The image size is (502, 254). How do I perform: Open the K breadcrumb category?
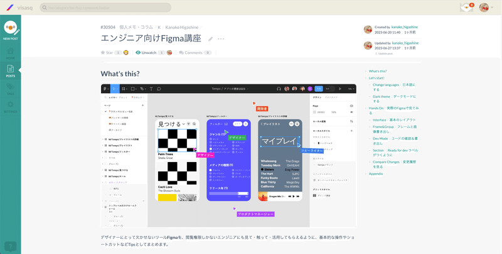(159, 28)
